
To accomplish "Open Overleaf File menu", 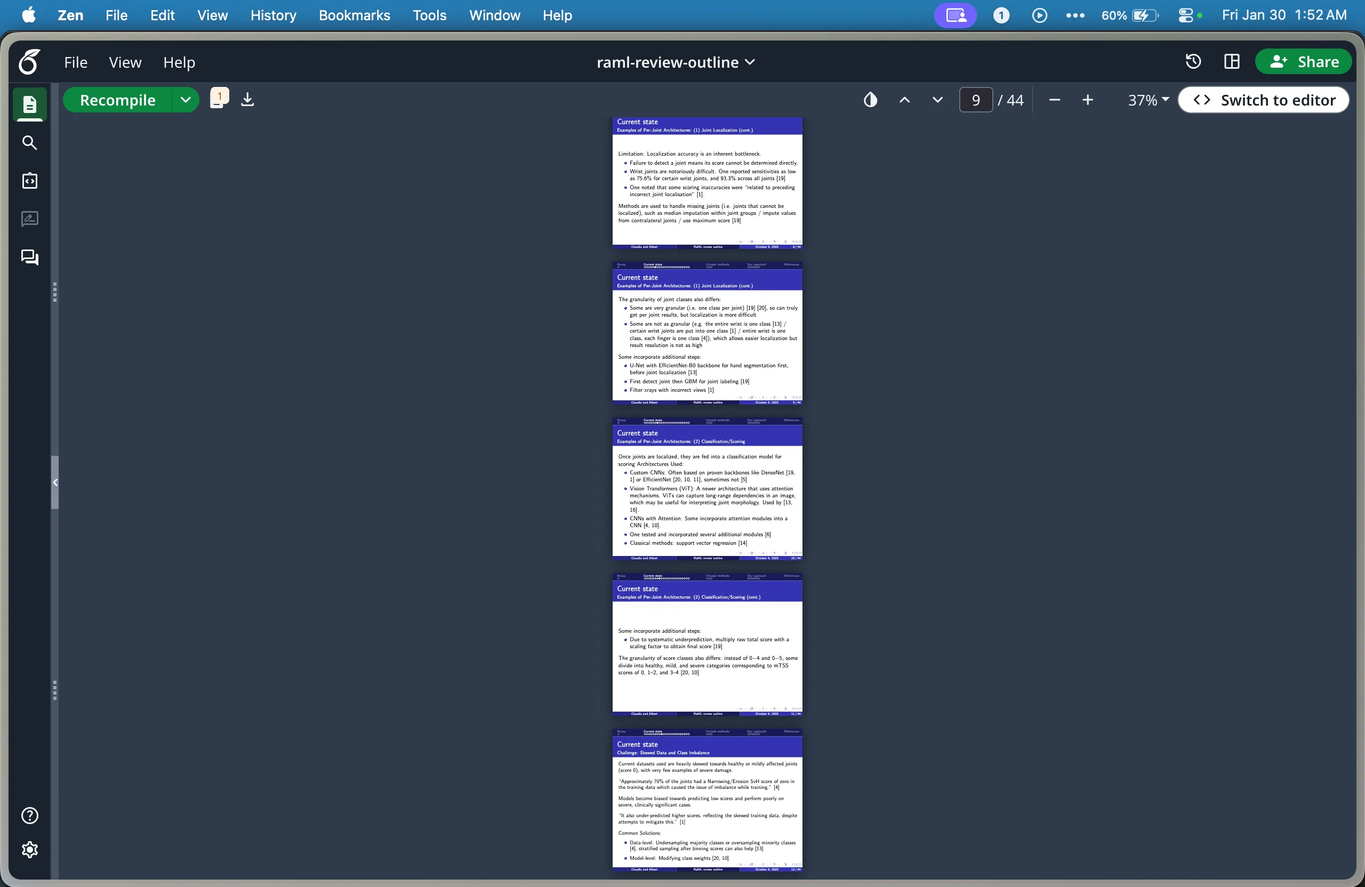I will pos(76,62).
